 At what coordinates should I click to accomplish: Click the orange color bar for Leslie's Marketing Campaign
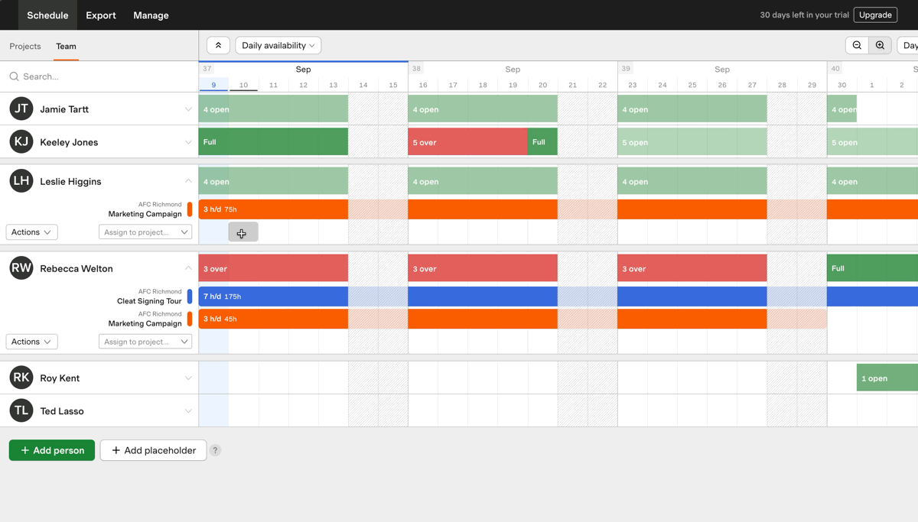(x=190, y=209)
